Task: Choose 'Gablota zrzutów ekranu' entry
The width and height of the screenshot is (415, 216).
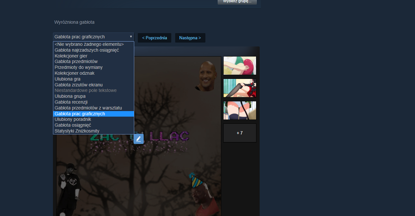Action: point(79,85)
